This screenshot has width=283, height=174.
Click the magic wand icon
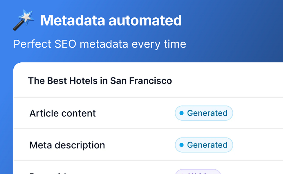click(24, 21)
